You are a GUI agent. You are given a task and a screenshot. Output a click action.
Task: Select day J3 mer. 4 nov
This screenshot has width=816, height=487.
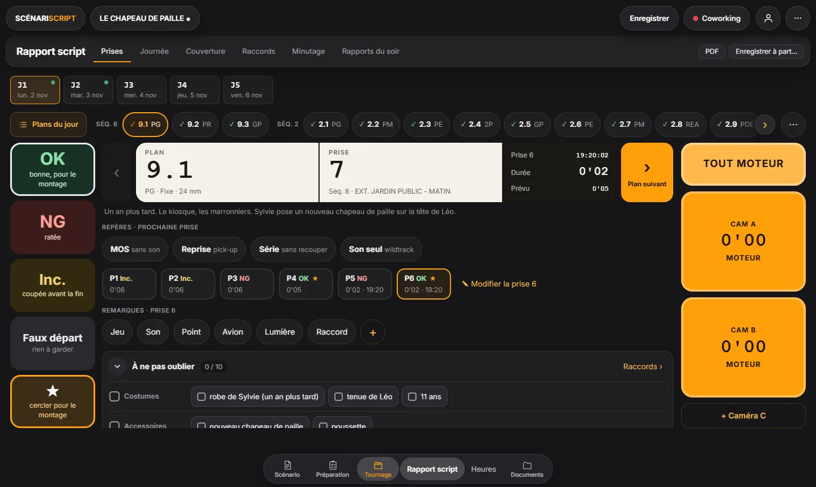coord(140,90)
